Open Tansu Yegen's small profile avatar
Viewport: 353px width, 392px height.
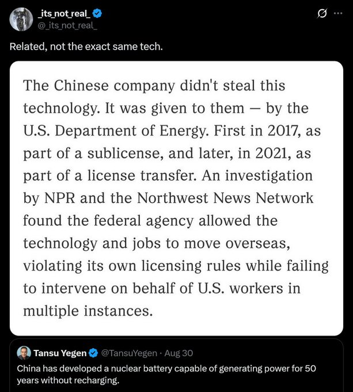point(24,353)
